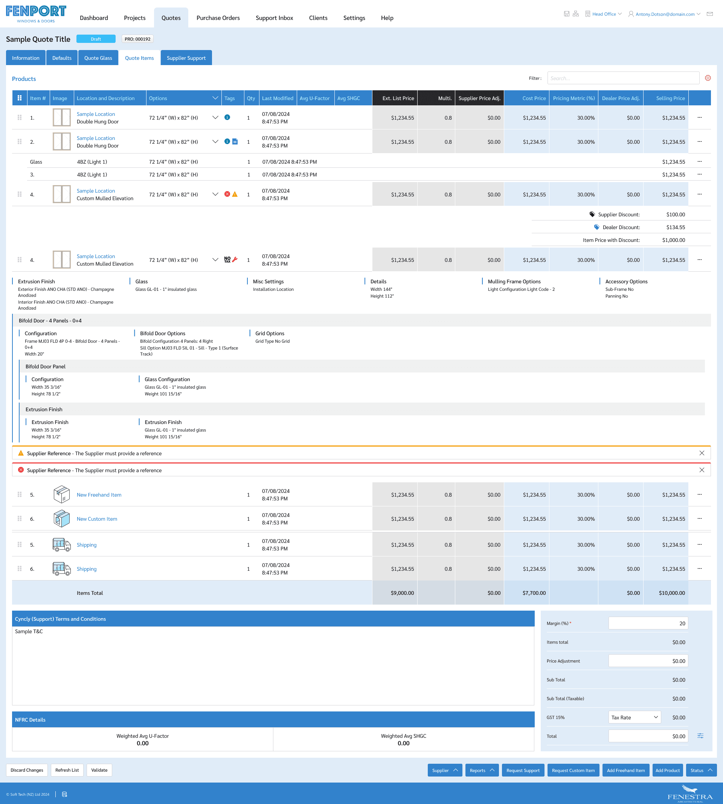Open the total adjustment sliders icon

point(700,736)
